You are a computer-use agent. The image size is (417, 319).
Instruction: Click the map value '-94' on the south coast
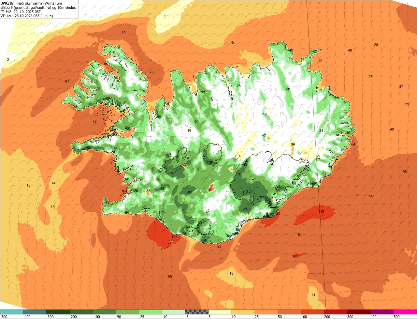[x=204, y=240]
